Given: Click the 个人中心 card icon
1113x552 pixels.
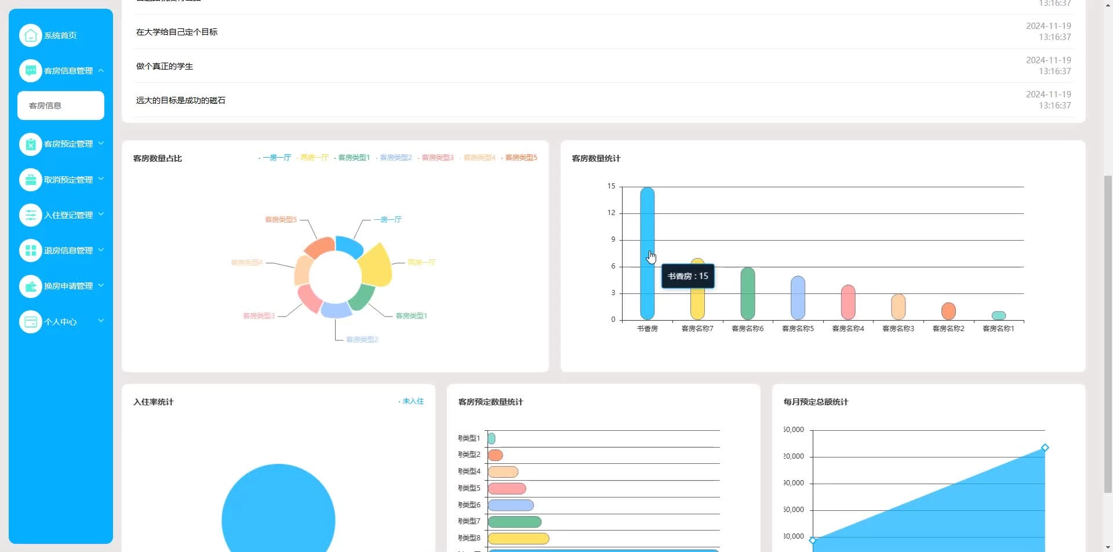Looking at the screenshot, I should pos(31,322).
